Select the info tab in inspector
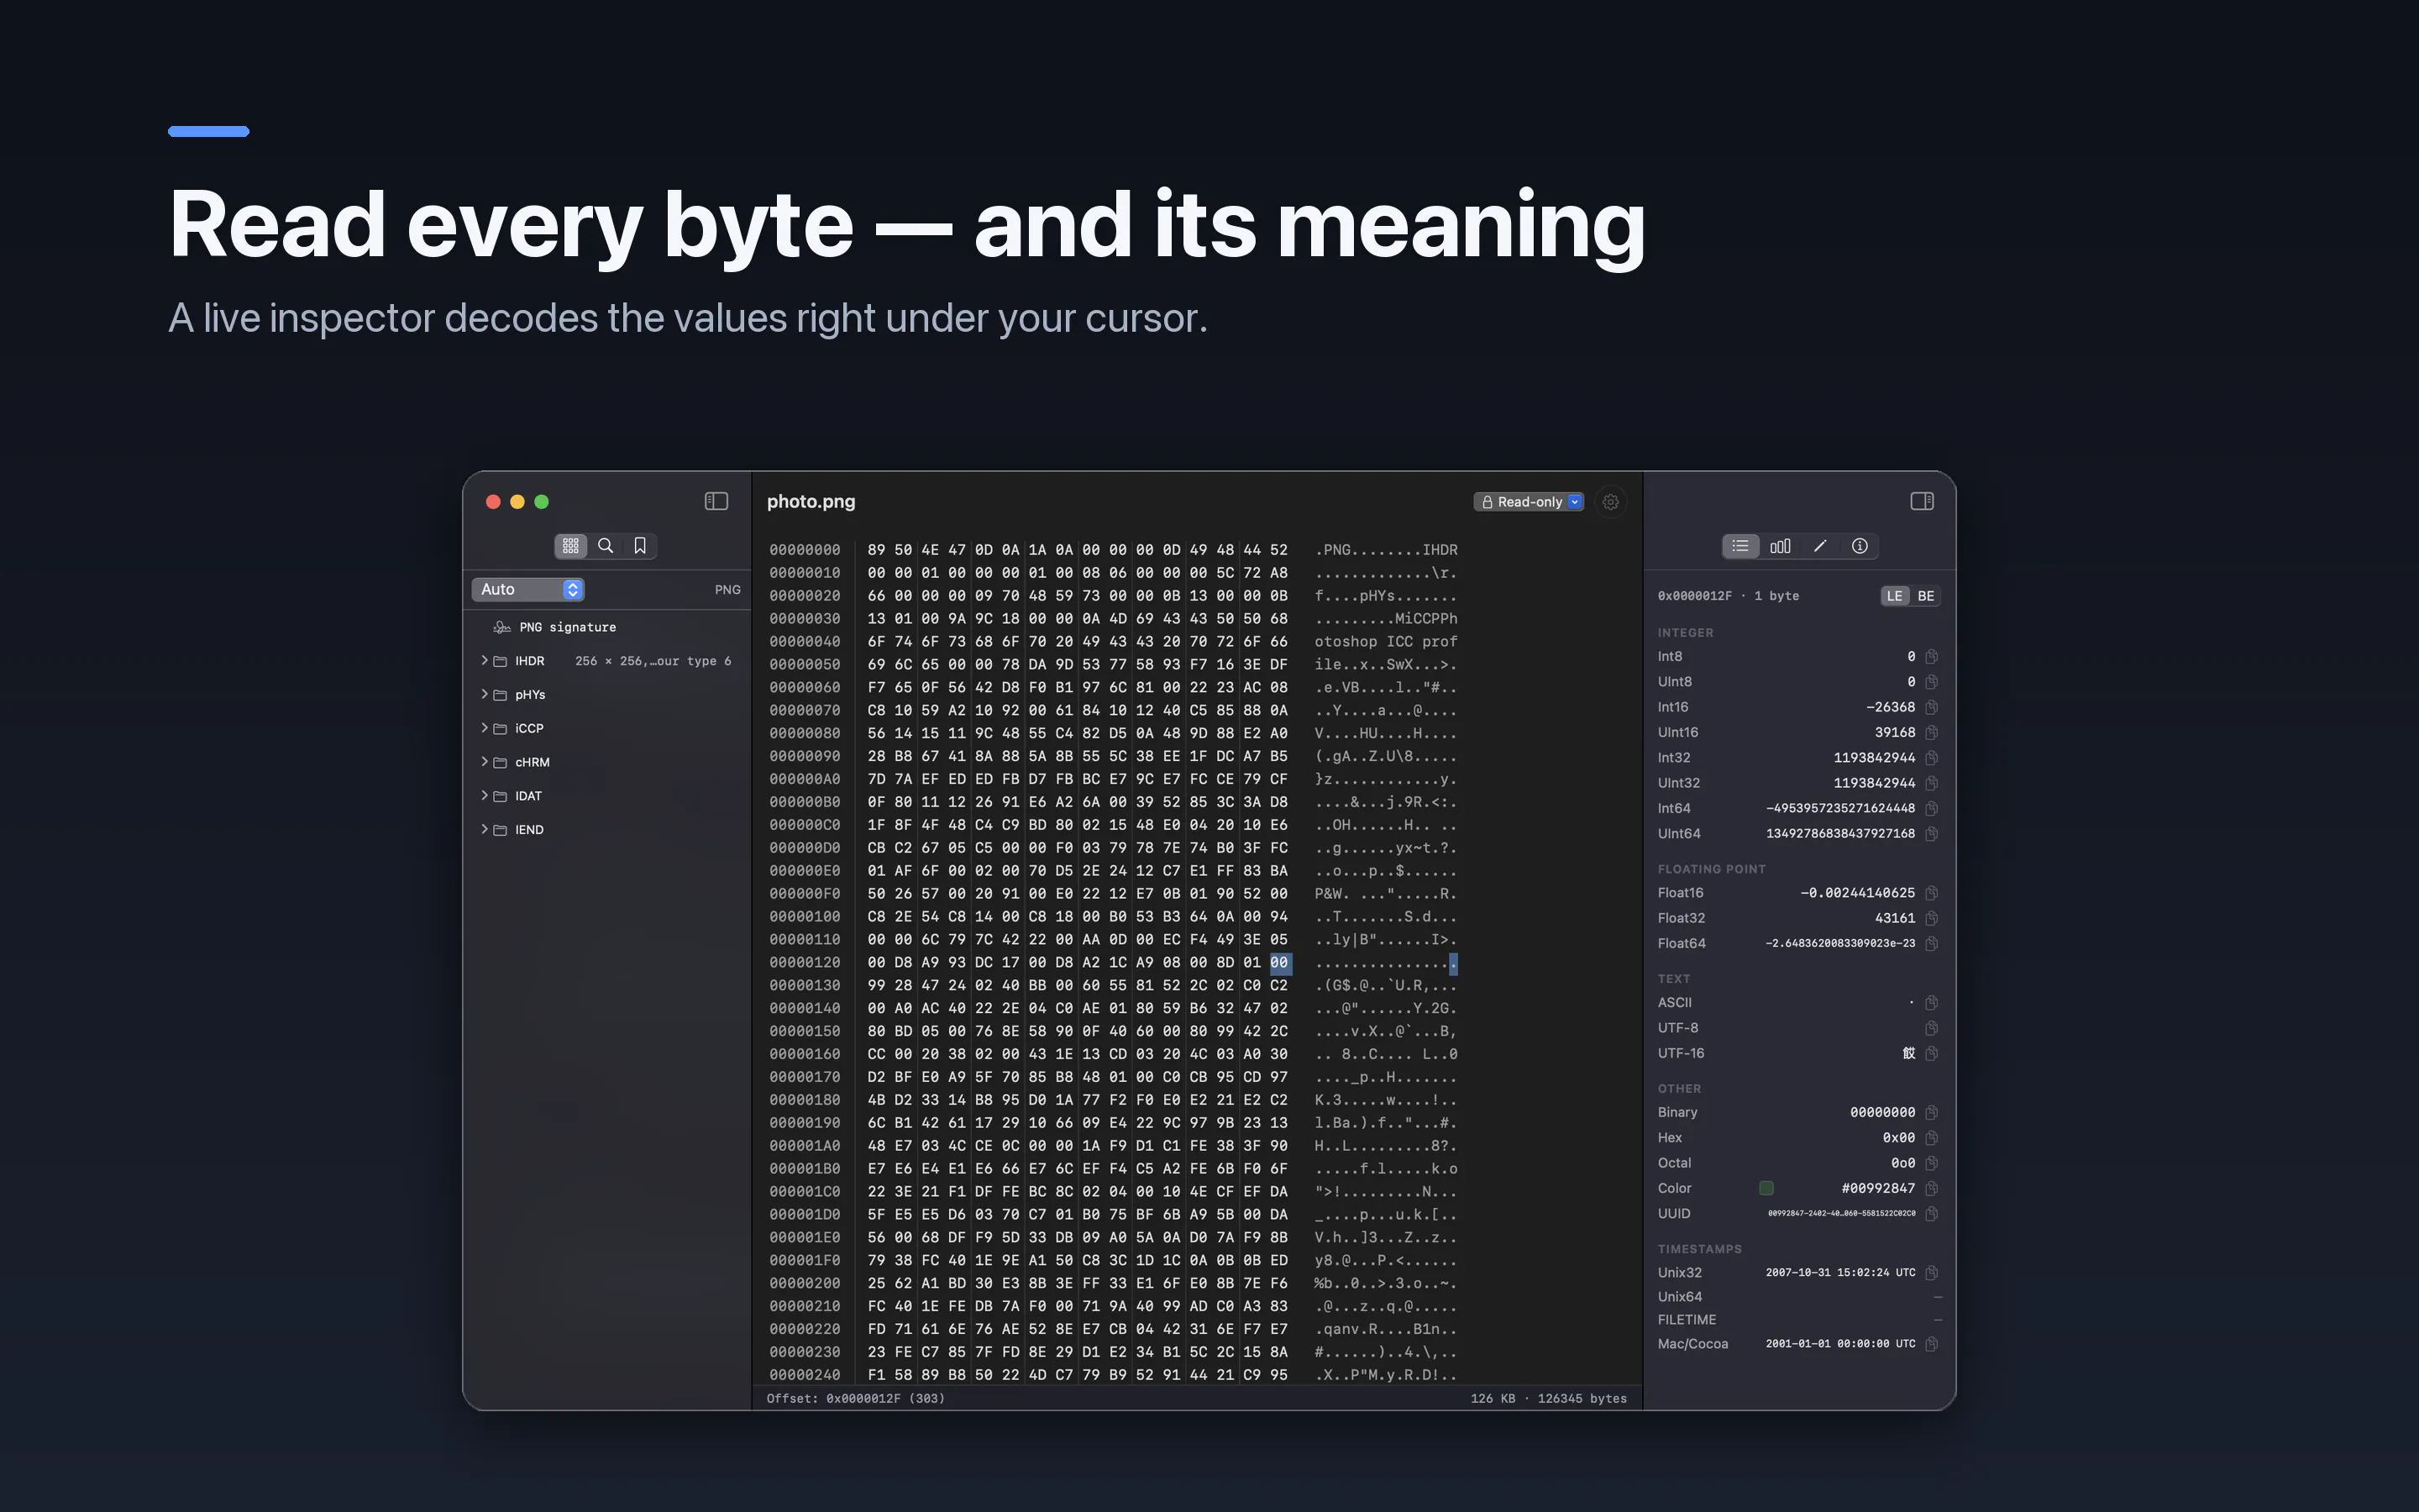Viewport: 2419px width, 1512px height. [x=1860, y=546]
